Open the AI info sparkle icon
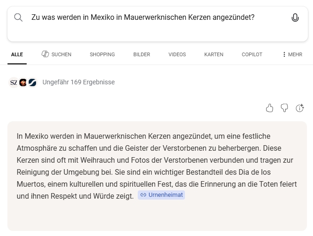This screenshot has width=313, height=236. [300, 108]
